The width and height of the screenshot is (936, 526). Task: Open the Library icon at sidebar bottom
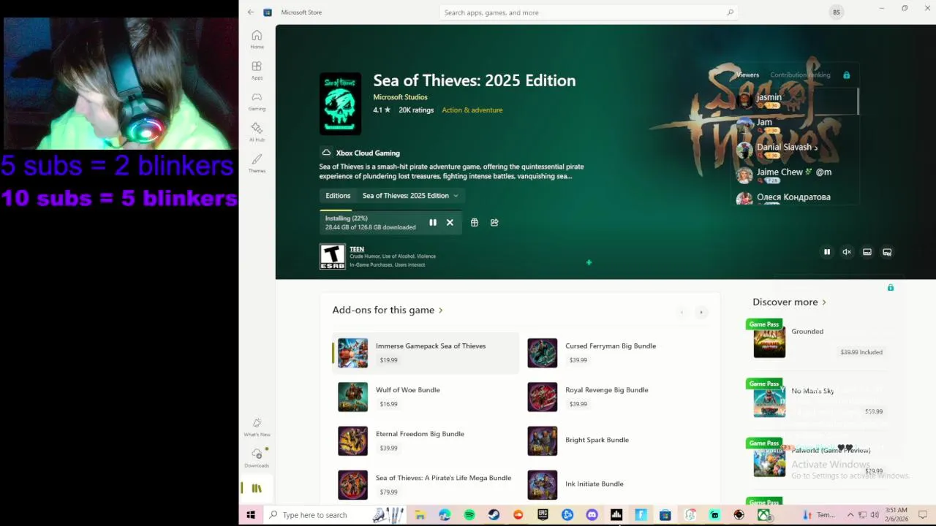[x=257, y=488]
